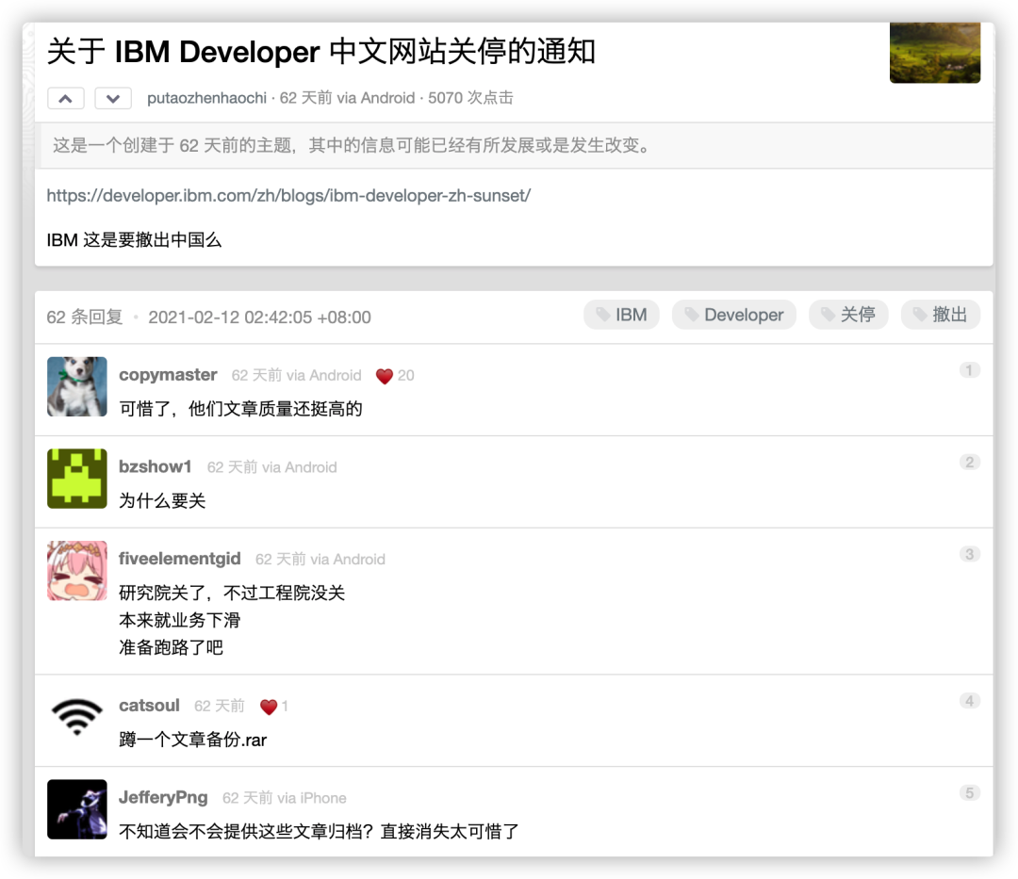Click reply number 2 badge
The image size is (1018, 879).
[x=969, y=463]
